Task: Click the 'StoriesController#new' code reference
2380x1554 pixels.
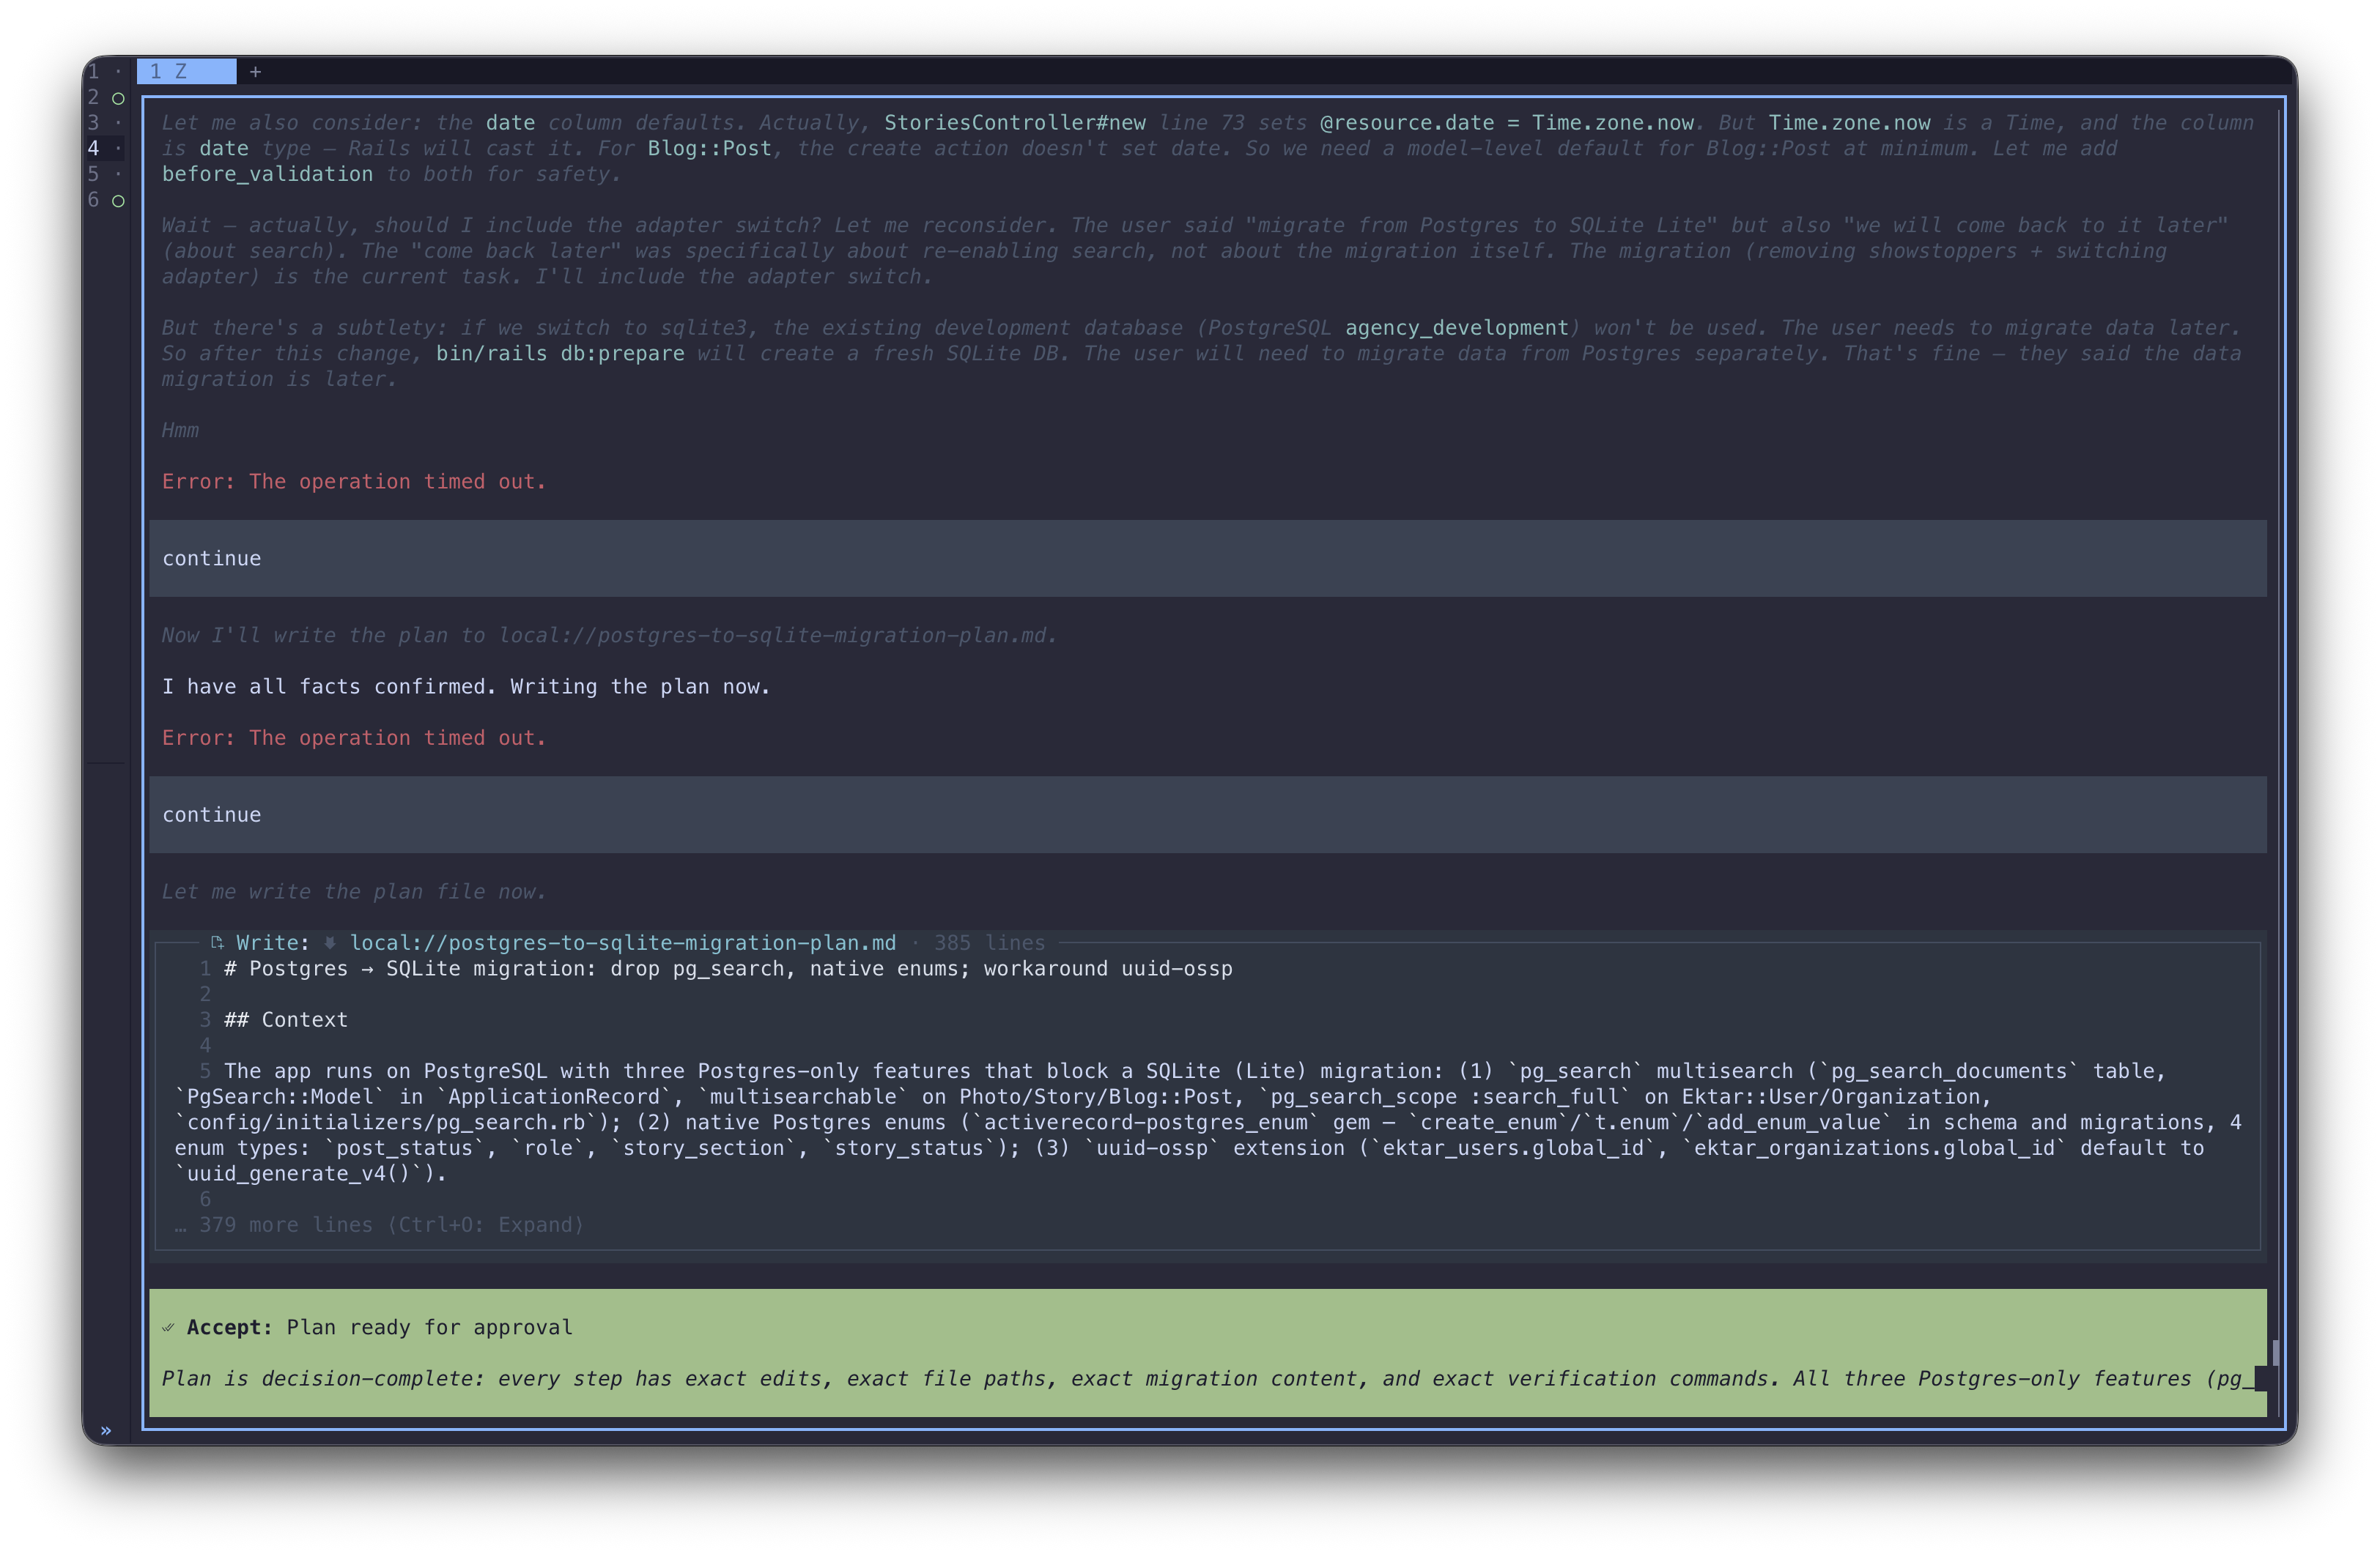Action: tap(1014, 123)
